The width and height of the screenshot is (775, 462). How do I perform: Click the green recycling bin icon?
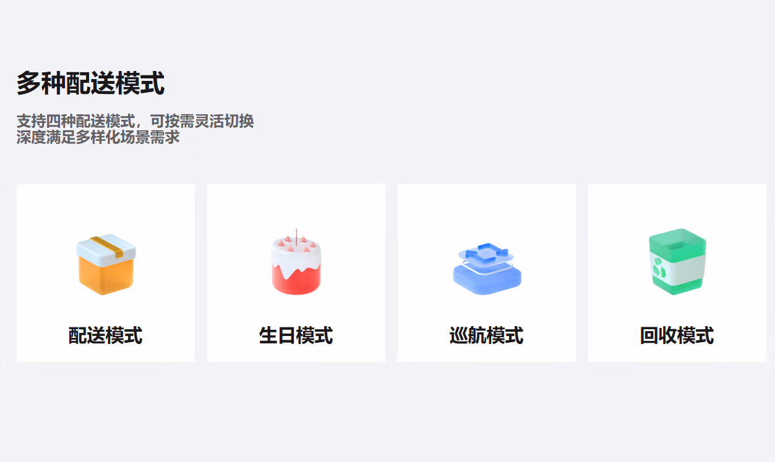click(x=677, y=261)
